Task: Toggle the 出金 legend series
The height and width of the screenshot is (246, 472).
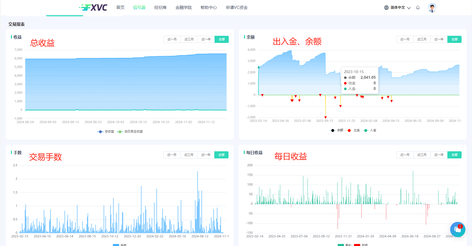Action: point(353,130)
